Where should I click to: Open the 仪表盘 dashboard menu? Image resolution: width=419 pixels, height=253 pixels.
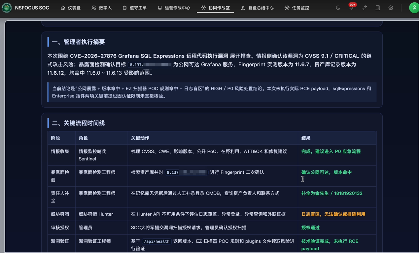click(71, 8)
